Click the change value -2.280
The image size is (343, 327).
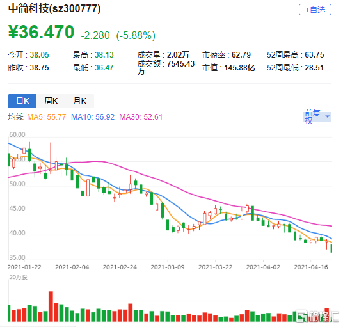point(95,35)
